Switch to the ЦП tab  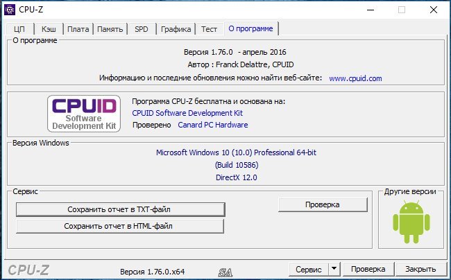click(x=19, y=29)
